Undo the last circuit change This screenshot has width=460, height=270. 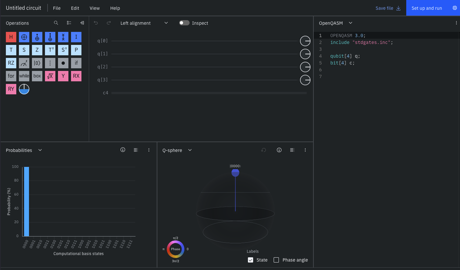tap(96, 23)
